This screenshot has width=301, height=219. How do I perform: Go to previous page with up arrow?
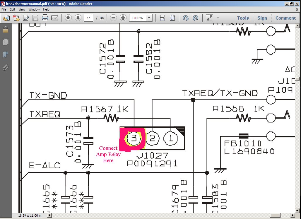68,18
